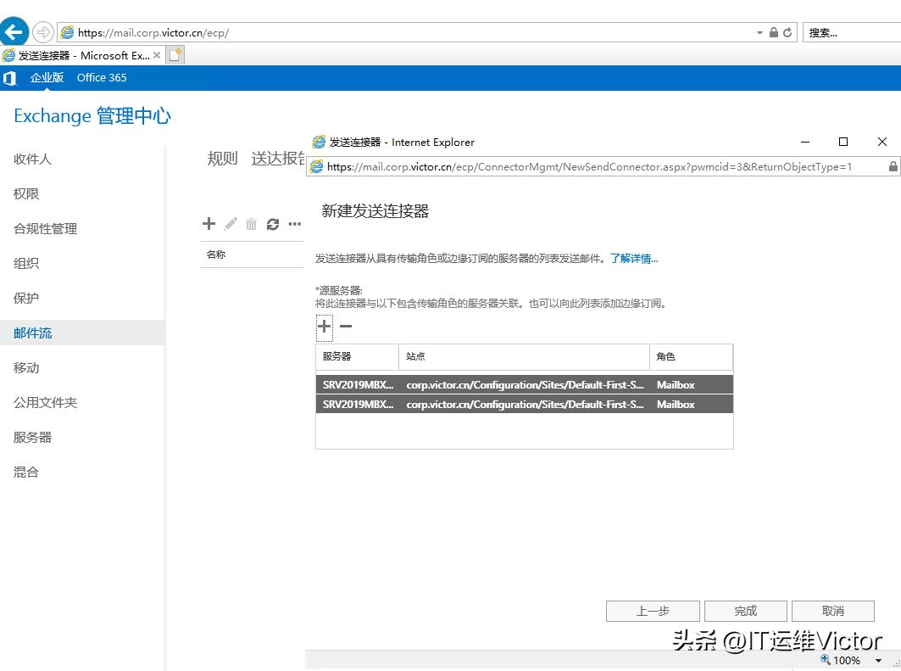Open the address bar history dropdown

tap(760, 31)
